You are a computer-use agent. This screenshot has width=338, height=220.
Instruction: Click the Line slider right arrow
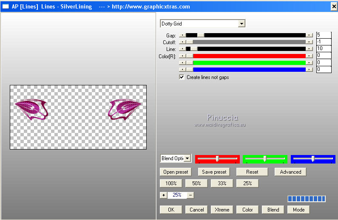309,49
